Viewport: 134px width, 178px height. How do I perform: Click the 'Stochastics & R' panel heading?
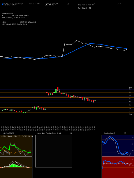(109, 133)
